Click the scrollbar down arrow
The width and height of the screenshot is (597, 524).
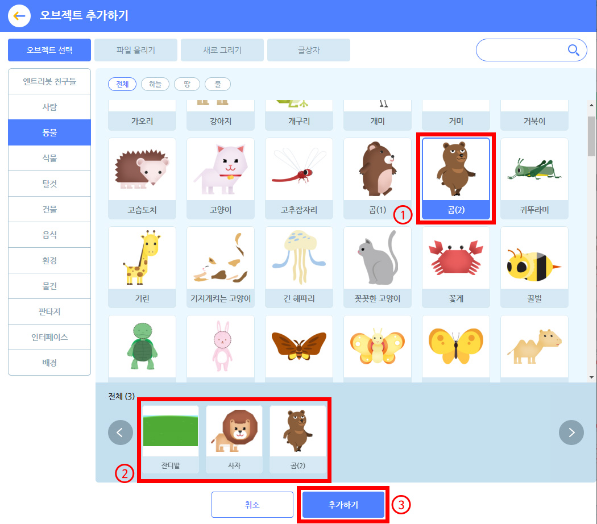pos(591,377)
